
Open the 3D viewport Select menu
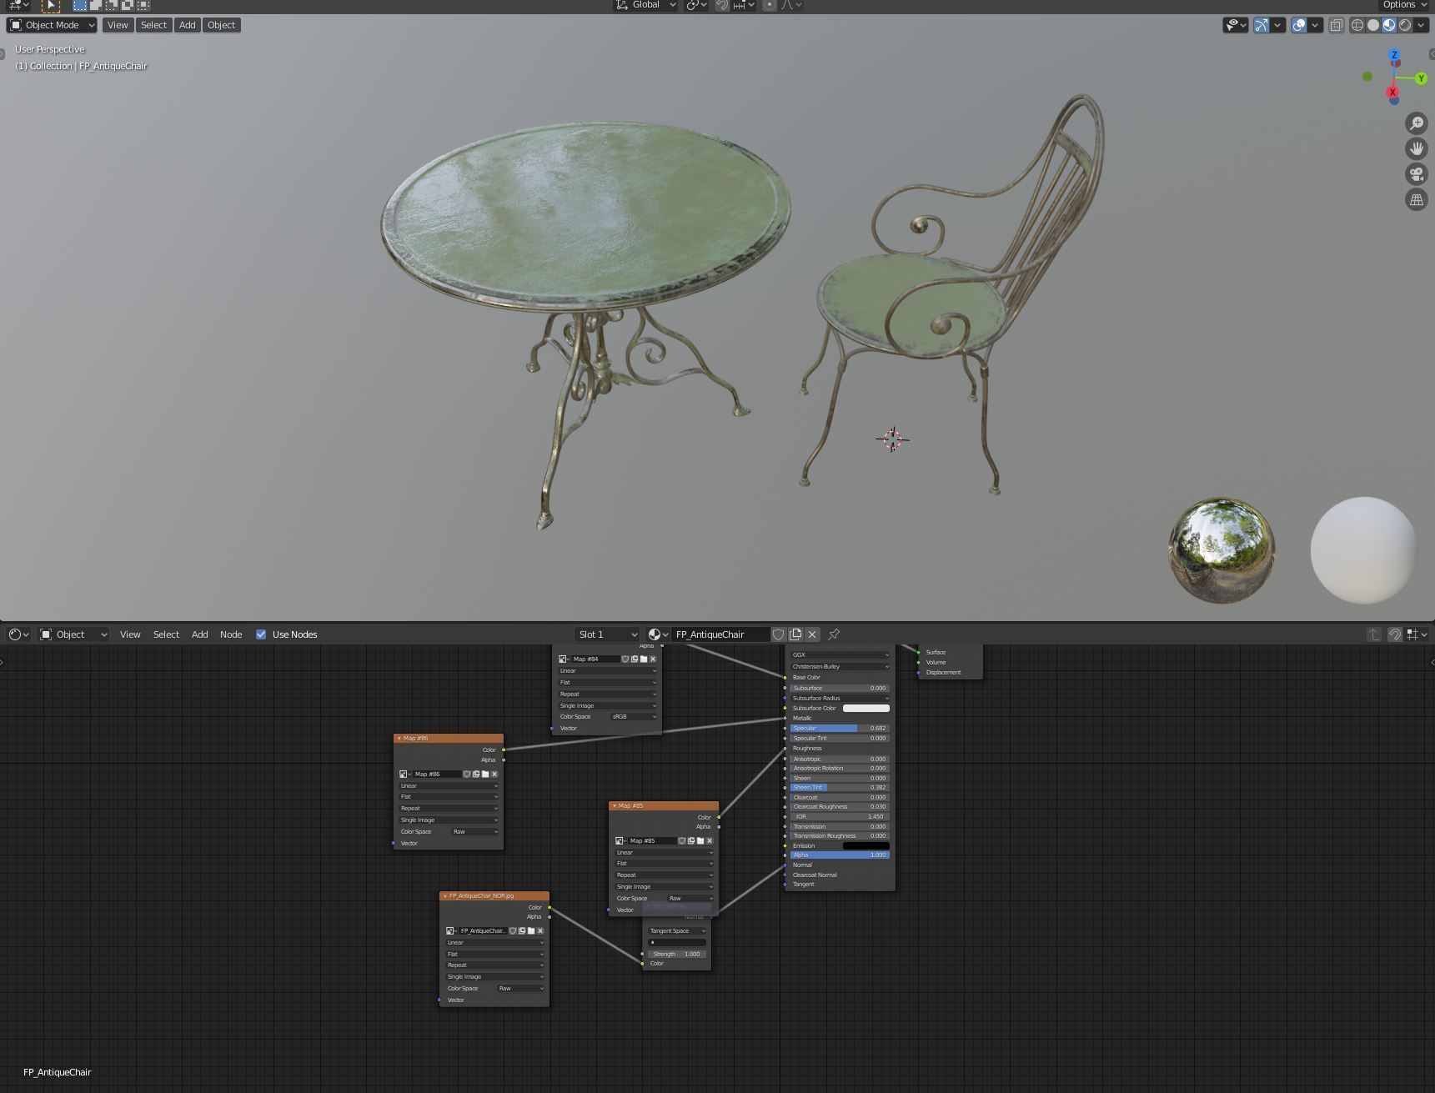pos(153,25)
